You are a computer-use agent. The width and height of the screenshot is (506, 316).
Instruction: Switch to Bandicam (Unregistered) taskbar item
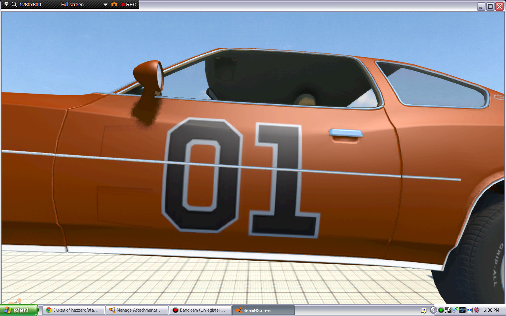point(200,310)
